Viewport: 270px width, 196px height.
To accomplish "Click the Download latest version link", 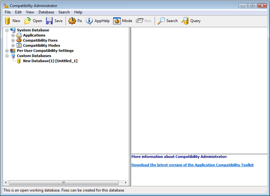I will (192, 165).
